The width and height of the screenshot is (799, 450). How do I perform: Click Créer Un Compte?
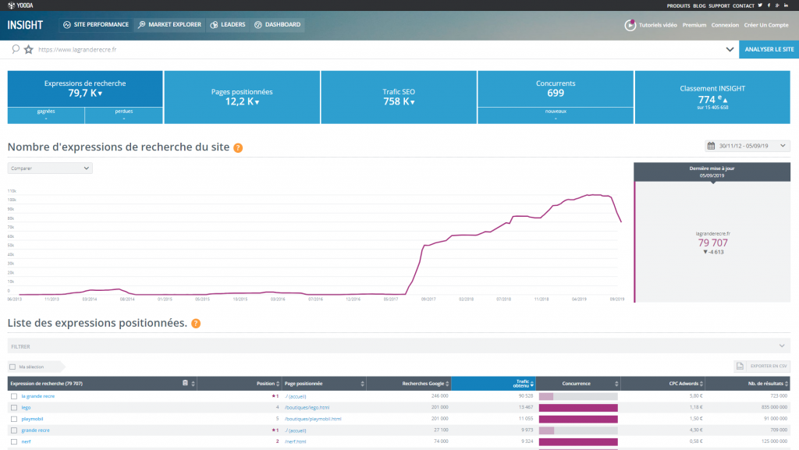pos(766,25)
